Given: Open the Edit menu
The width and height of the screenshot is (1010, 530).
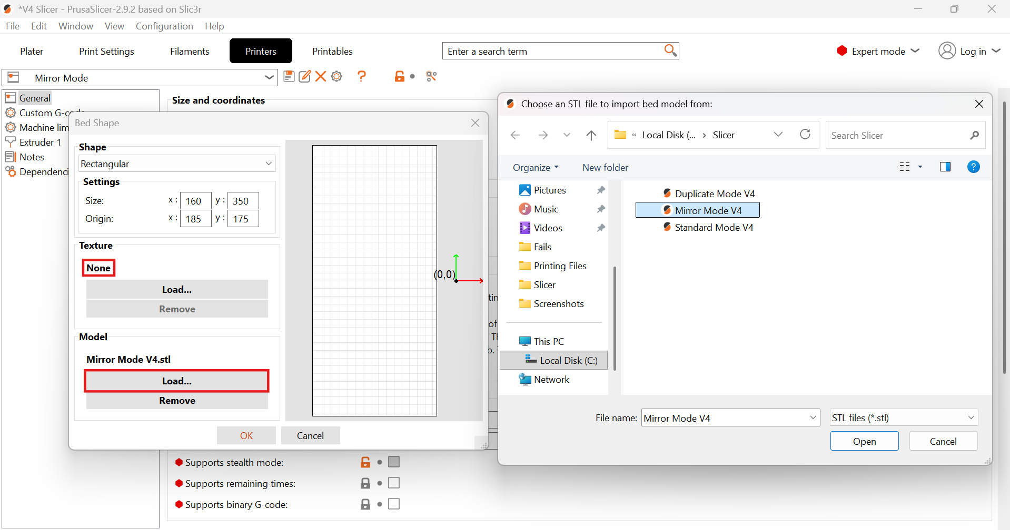Looking at the screenshot, I should pos(39,26).
